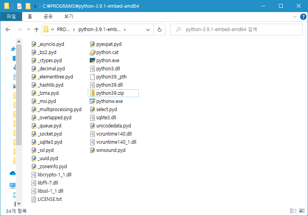
Task: Click the navigation pane scrollbar thumb
Action: [x=19, y=95]
